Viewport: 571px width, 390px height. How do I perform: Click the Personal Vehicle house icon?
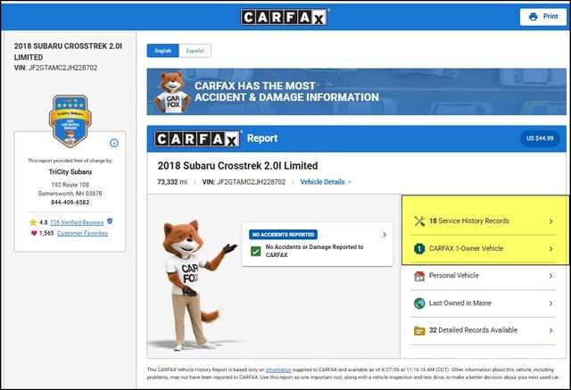(420, 276)
